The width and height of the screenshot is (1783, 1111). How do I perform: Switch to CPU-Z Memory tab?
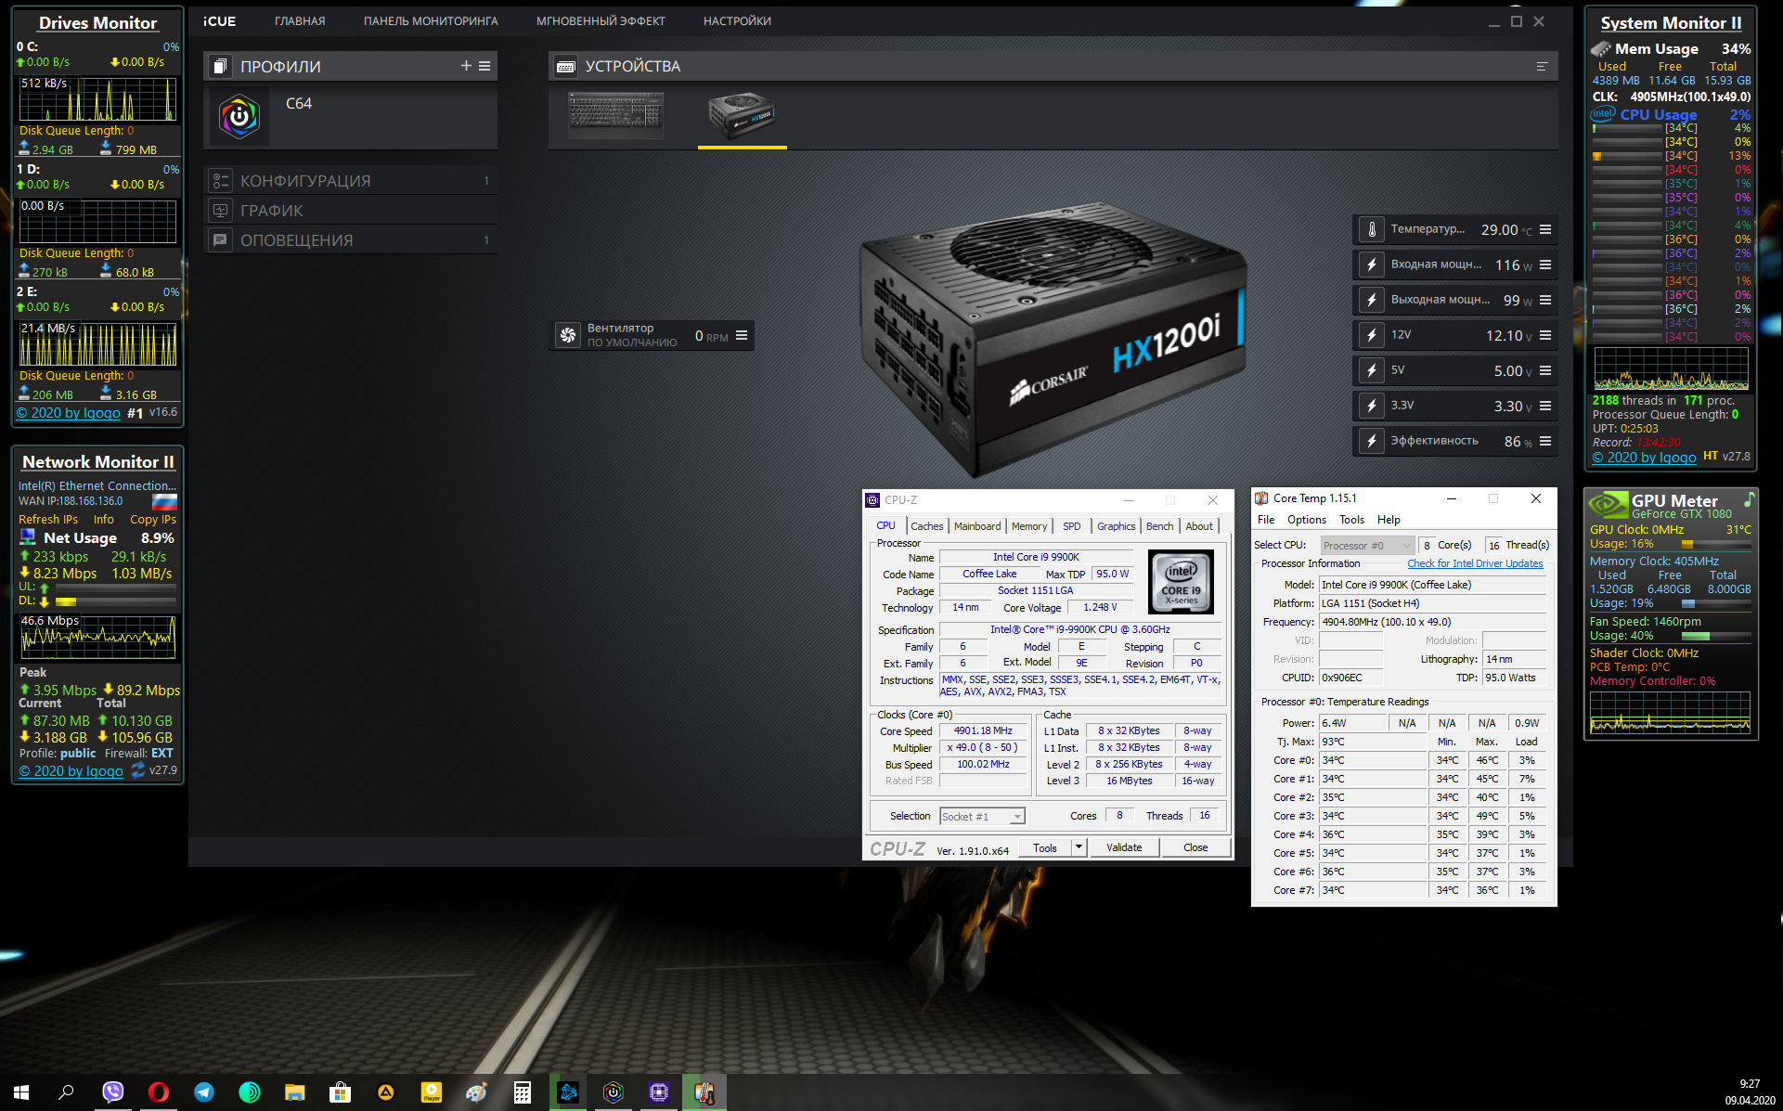coord(1029,526)
